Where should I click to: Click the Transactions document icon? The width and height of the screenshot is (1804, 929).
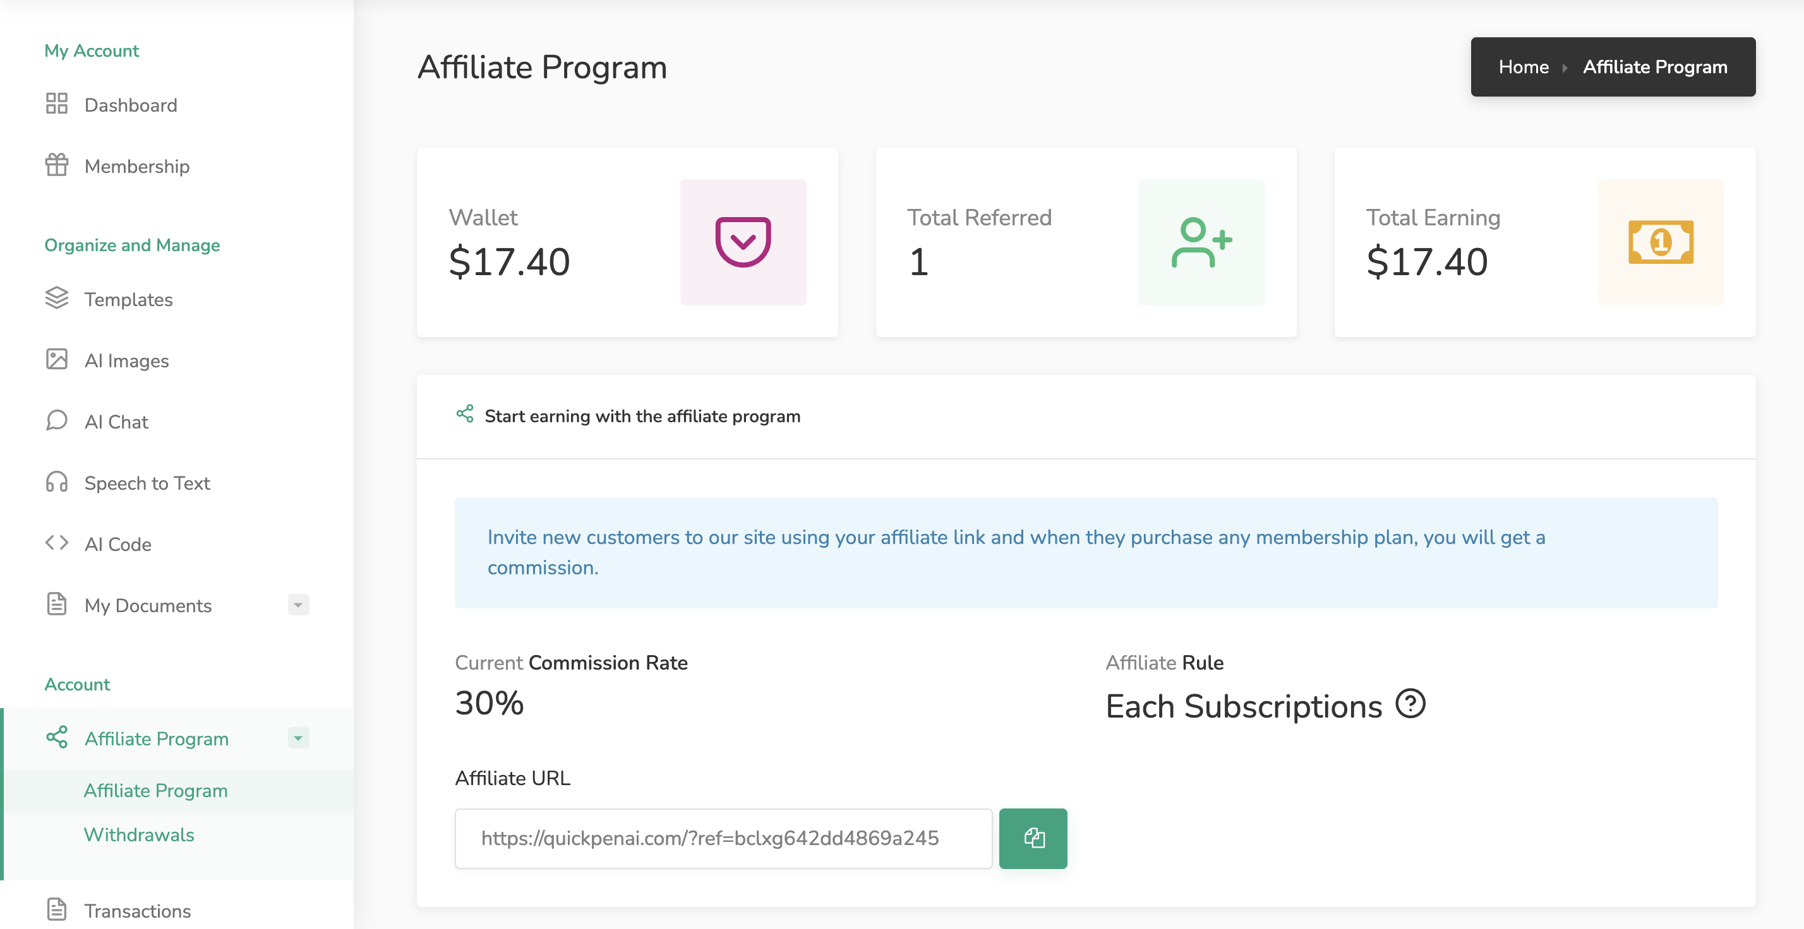tap(57, 909)
